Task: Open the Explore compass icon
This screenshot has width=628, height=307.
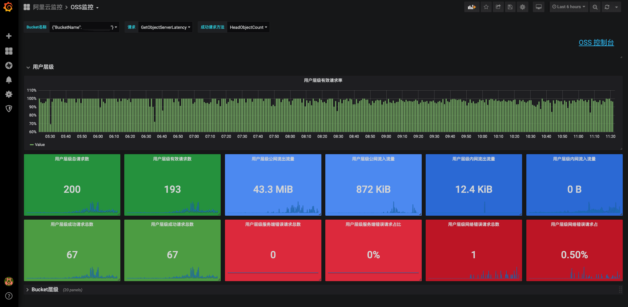Action: click(x=9, y=65)
